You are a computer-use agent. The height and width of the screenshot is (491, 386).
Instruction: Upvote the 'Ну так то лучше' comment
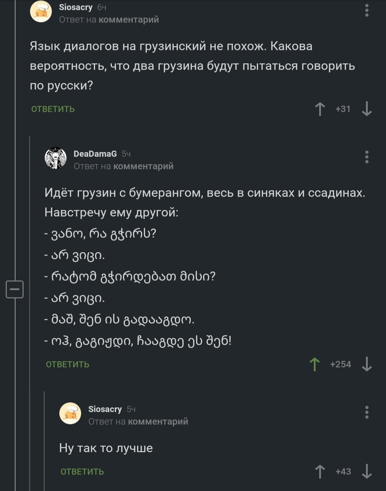coord(320,472)
